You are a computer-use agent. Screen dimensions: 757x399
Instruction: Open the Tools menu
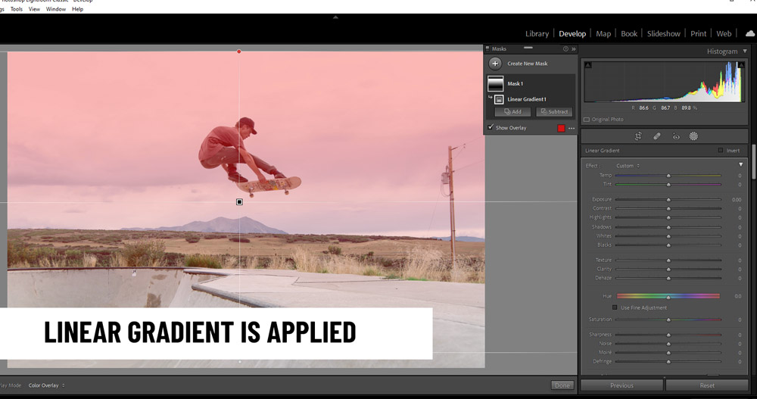(17, 8)
